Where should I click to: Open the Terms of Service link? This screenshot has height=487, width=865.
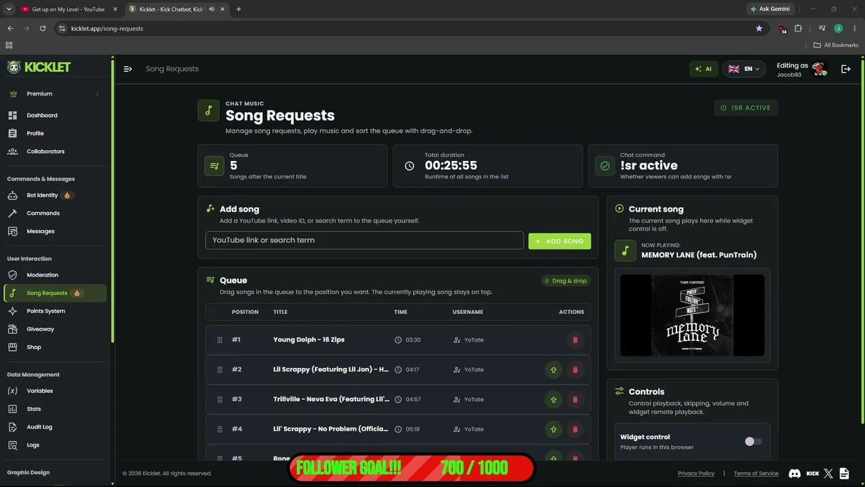756,473
